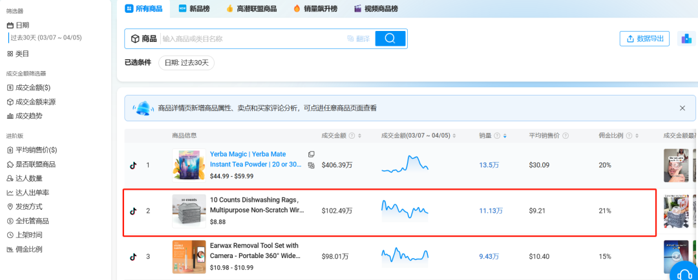Click the 数据导出 button
The width and height of the screenshot is (698, 280).
tap(644, 39)
